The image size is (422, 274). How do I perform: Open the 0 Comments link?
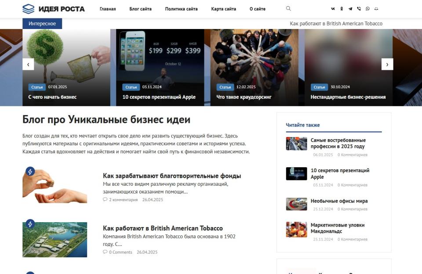(120, 252)
